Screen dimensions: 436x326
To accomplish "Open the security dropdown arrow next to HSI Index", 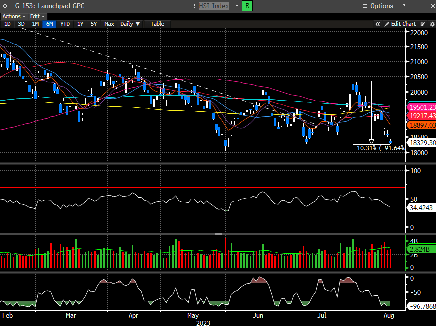I will point(237,6).
